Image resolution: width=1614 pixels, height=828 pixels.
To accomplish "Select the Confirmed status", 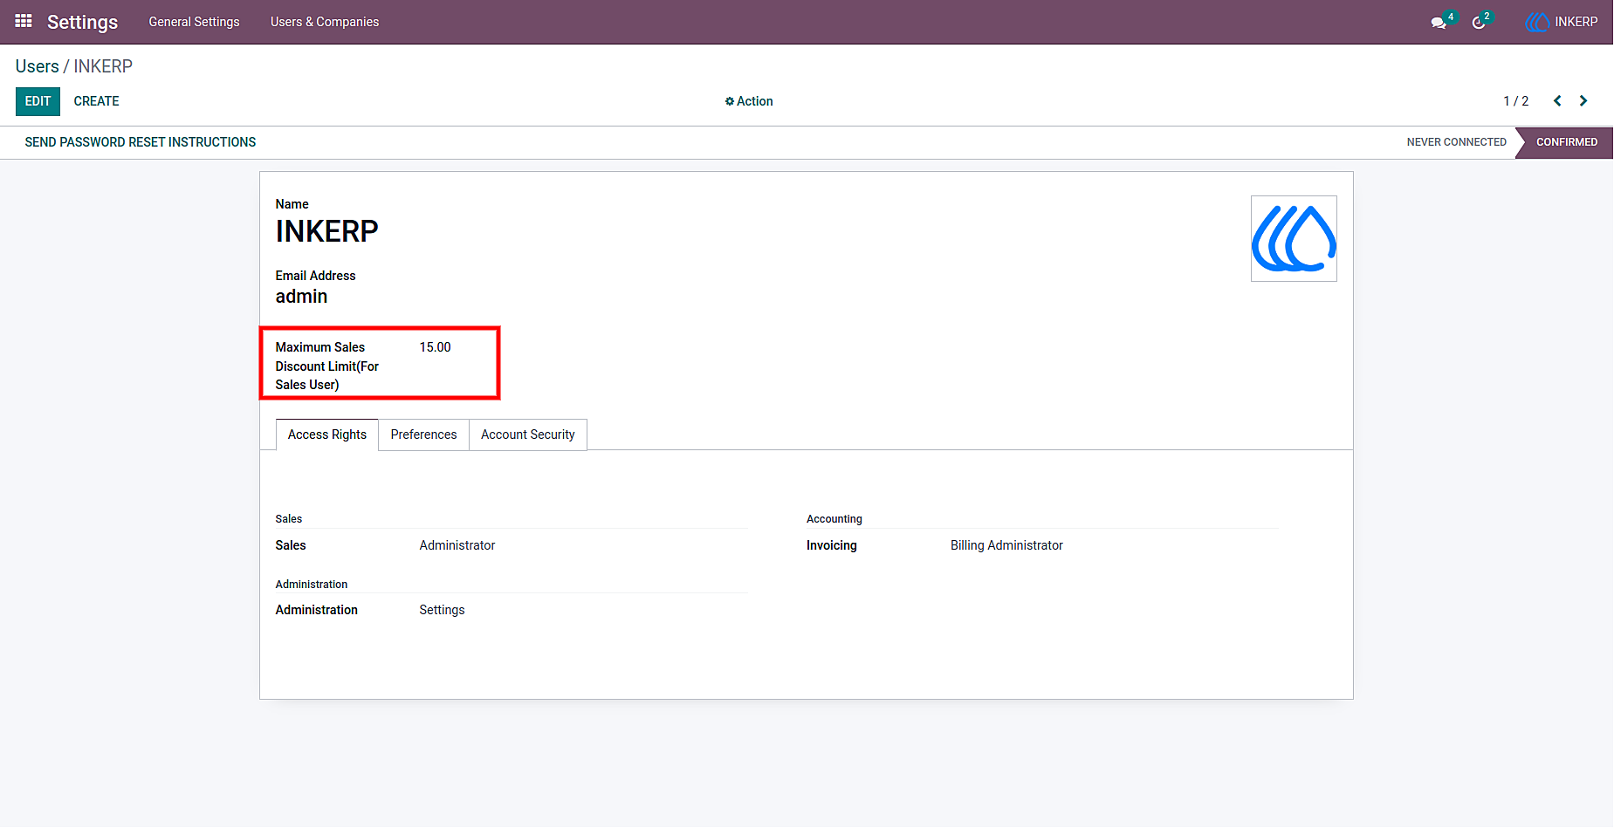I will 1567,142.
